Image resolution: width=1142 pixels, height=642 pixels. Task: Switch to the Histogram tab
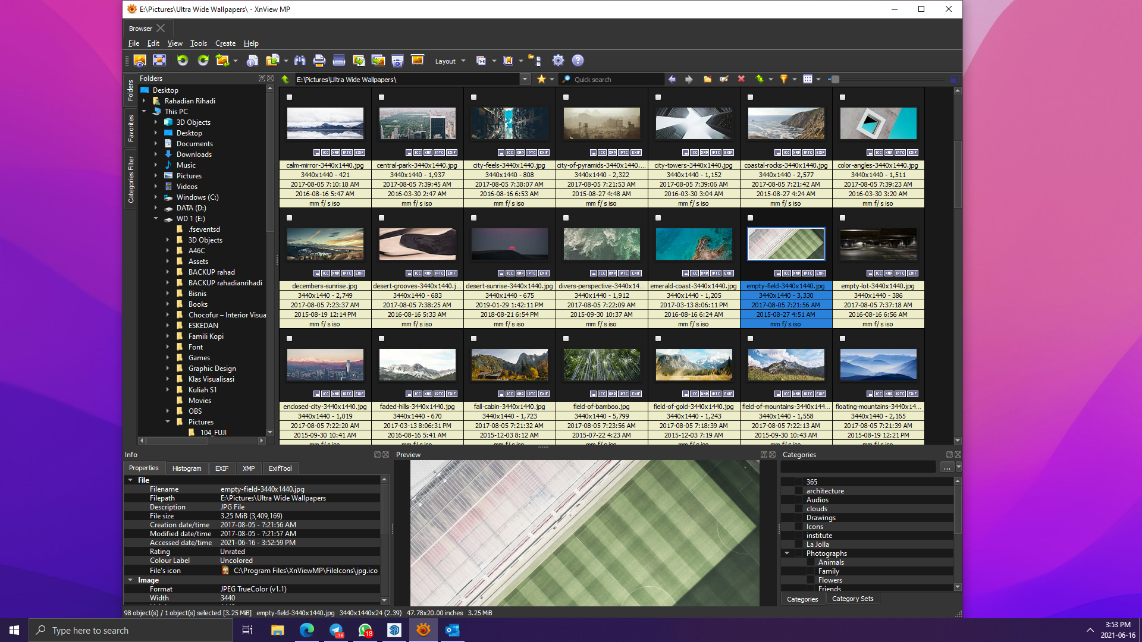click(187, 468)
